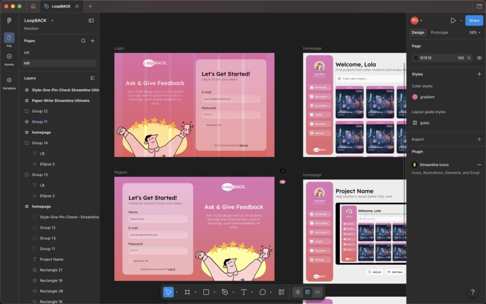Viewport: 486px width, 304px height.
Task: Open the Variables panel icon
Action: (x=9, y=80)
